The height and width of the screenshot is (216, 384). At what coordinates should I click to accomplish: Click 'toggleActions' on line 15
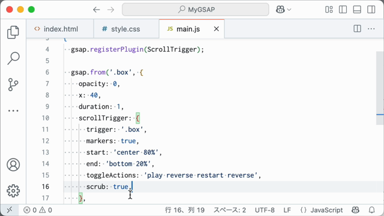point(110,175)
